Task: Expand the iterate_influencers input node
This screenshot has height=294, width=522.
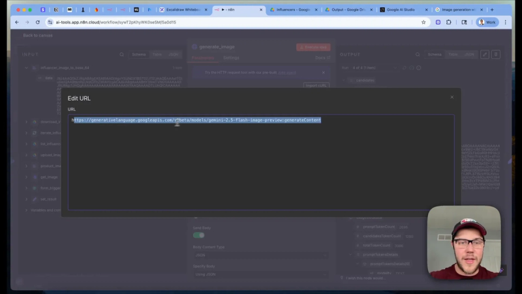Action: tap(26, 133)
